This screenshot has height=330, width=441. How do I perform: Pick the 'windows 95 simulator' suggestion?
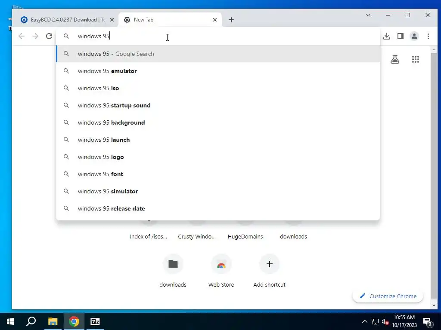coord(218,191)
